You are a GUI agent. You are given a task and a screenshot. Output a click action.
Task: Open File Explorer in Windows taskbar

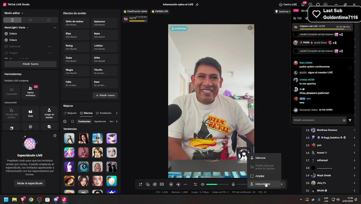coord(14,199)
